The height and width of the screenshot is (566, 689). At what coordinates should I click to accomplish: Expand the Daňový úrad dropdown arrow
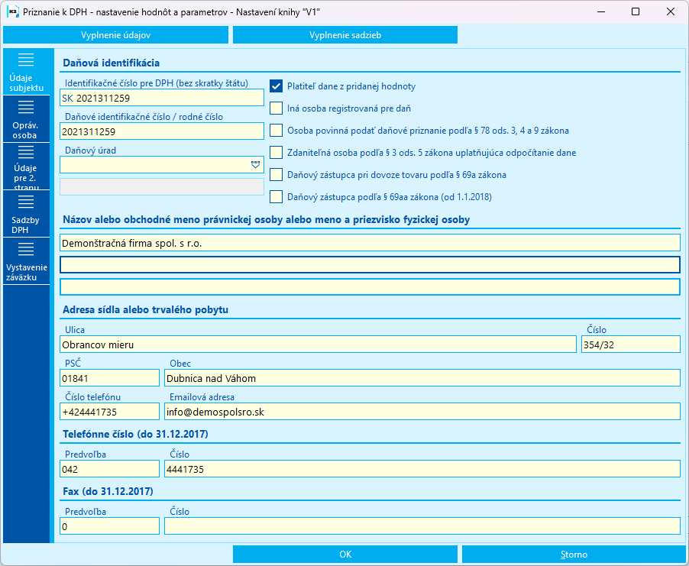255,165
